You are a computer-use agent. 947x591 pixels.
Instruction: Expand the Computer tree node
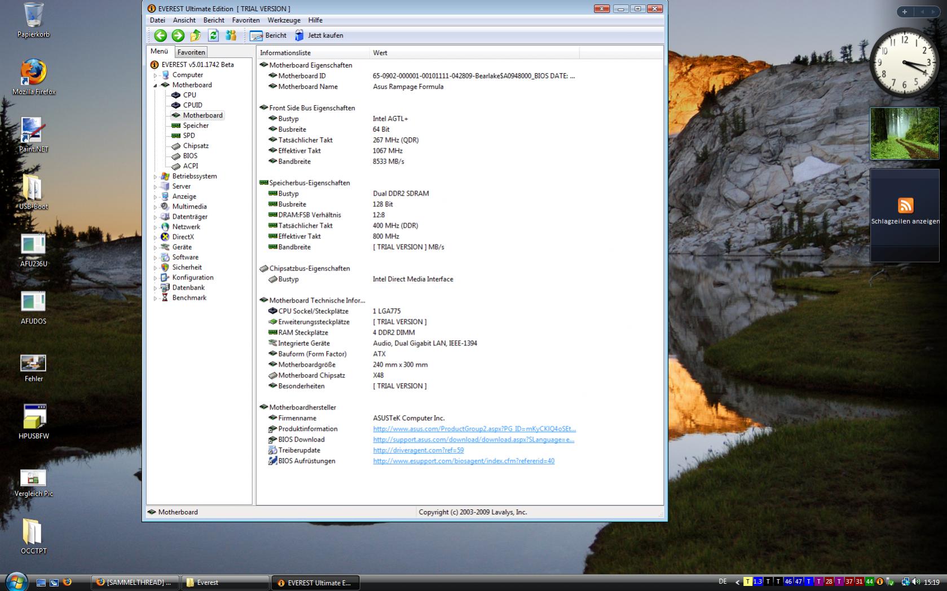point(155,75)
